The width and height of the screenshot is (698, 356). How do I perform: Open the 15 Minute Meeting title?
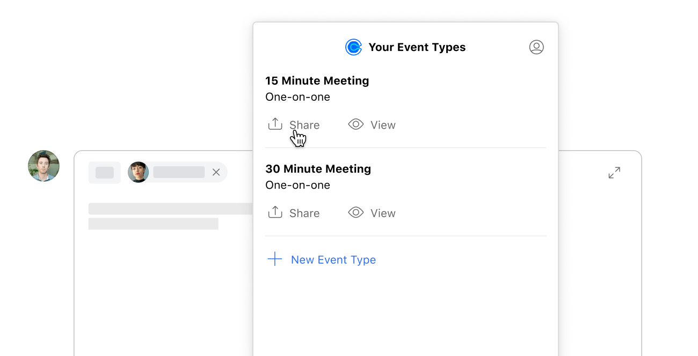tap(317, 80)
